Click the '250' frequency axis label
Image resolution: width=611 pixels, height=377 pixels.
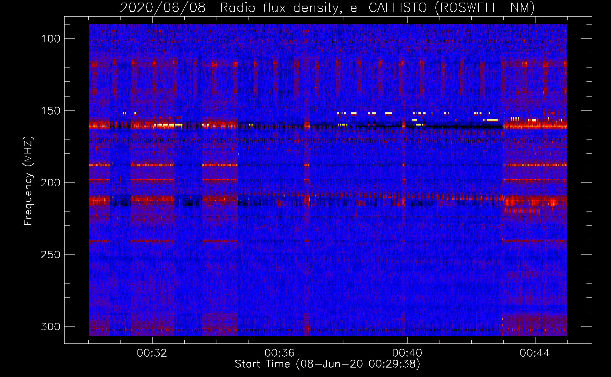[51, 255]
